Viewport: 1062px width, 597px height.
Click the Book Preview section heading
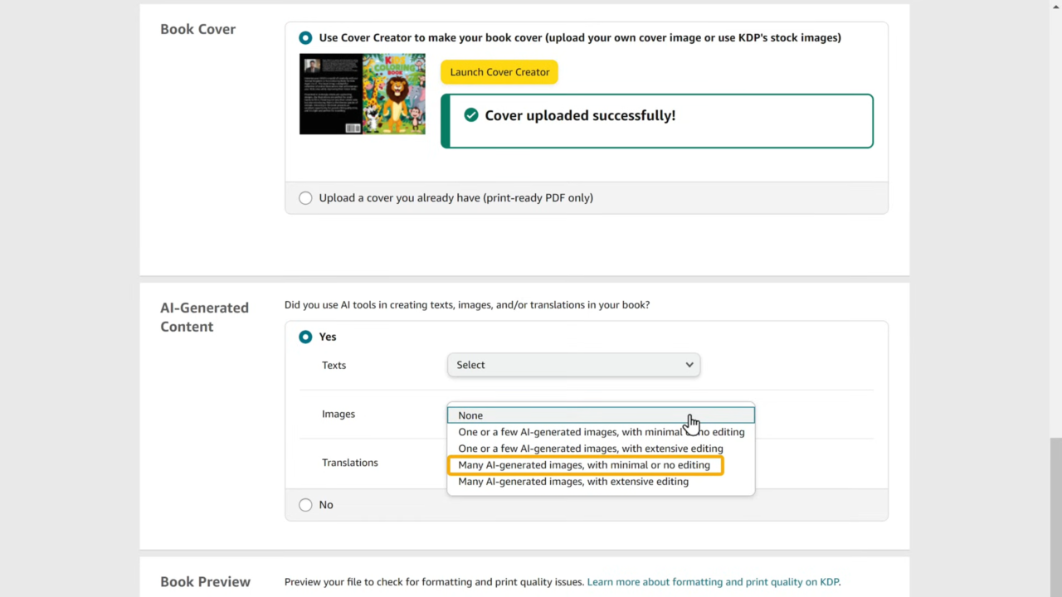pyautogui.click(x=205, y=582)
